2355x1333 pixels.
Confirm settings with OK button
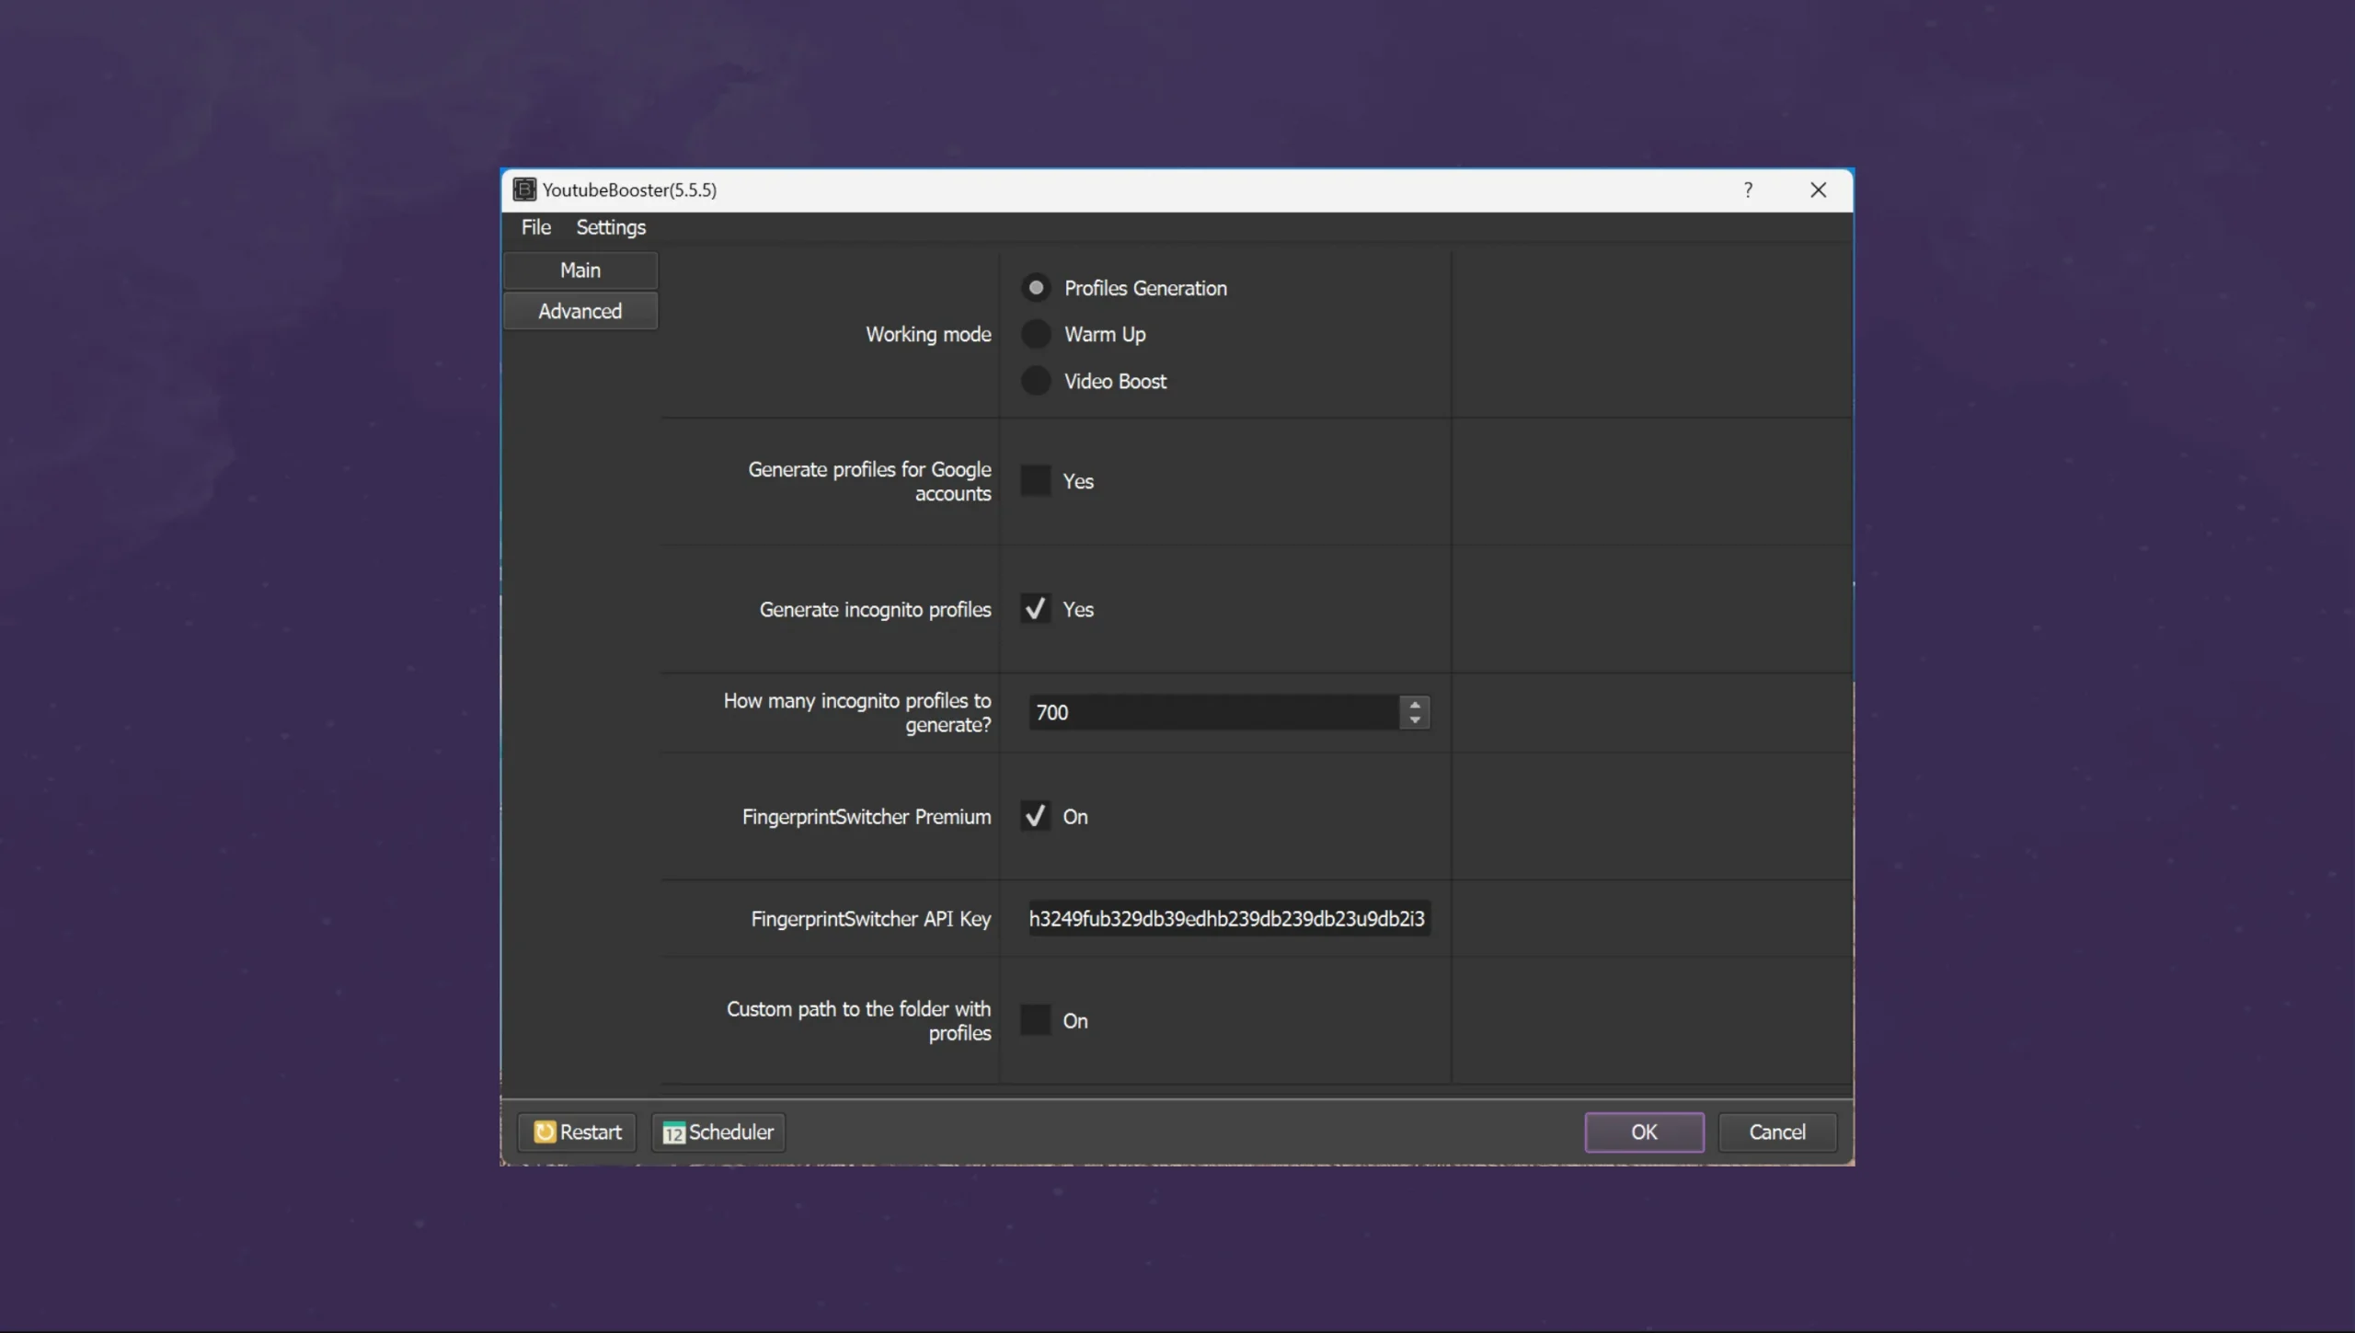(1644, 1132)
